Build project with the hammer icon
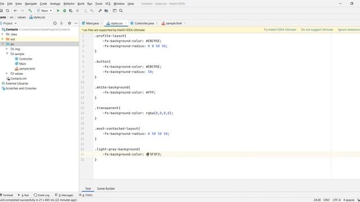Viewport: 360px width, 202px height. pyautogui.click(x=30, y=11)
